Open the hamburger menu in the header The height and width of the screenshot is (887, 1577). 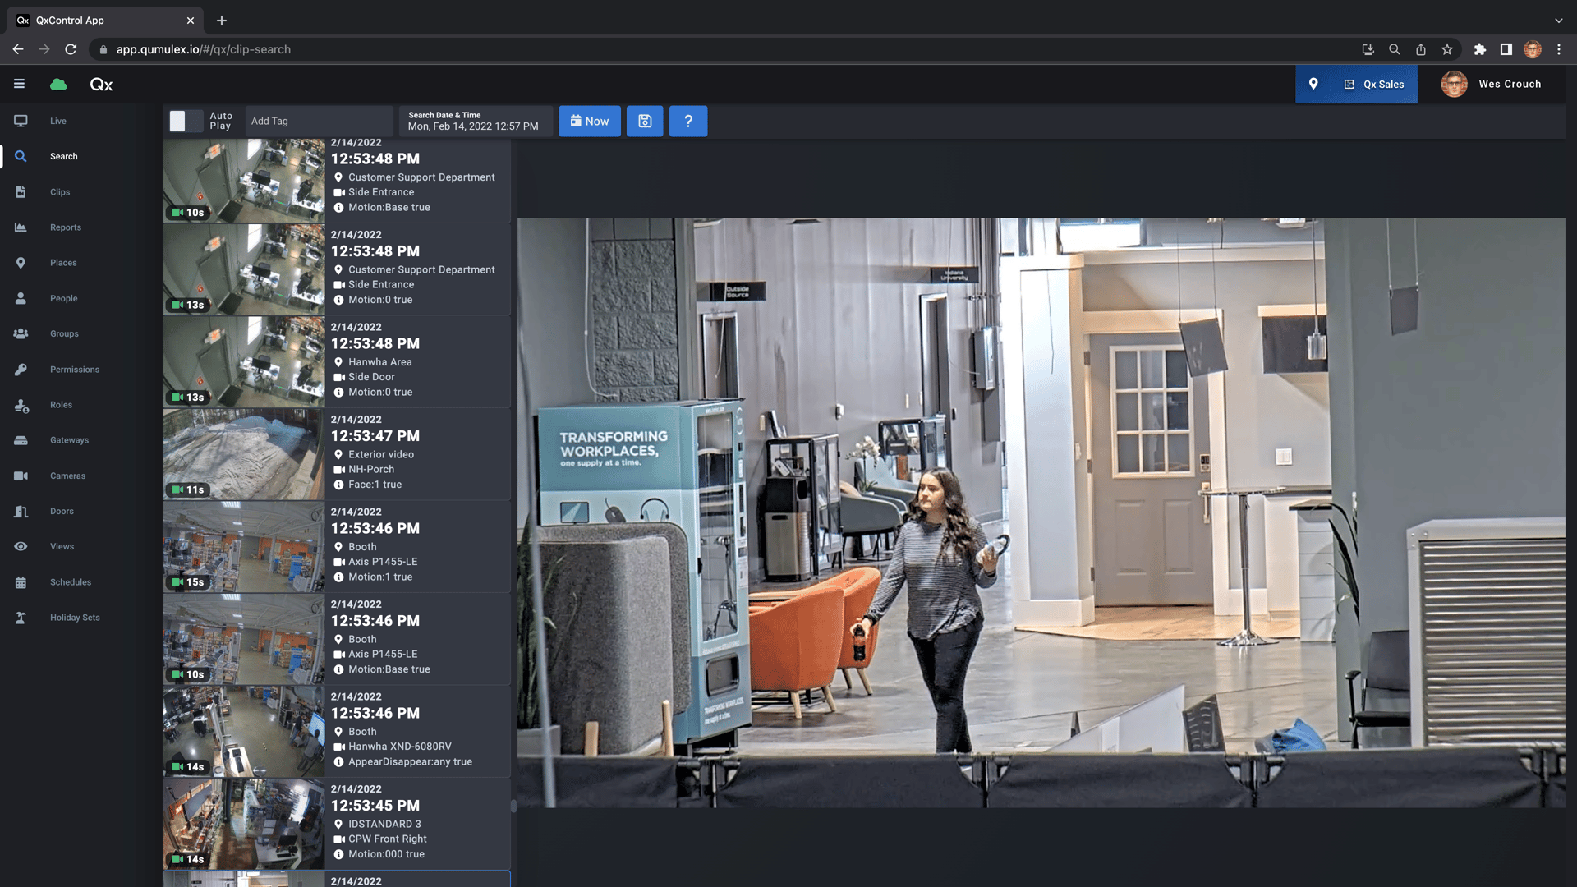point(19,84)
